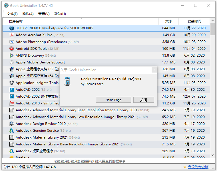The height and width of the screenshot is (171, 217).
Task: Open the 帮助(H) menu
Action: click(x=60, y=14)
